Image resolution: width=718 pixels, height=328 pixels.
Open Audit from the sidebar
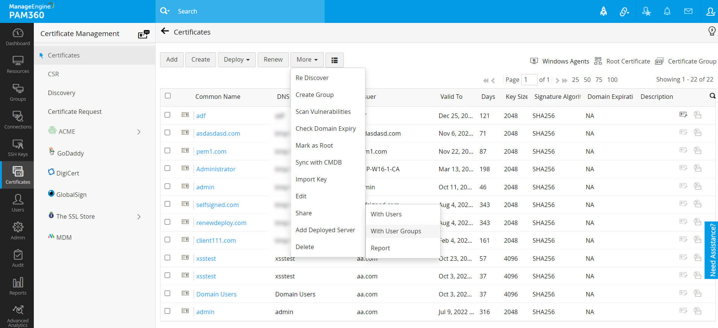click(18, 258)
